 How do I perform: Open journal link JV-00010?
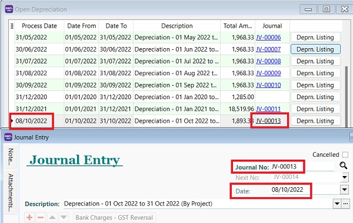[x=268, y=85]
